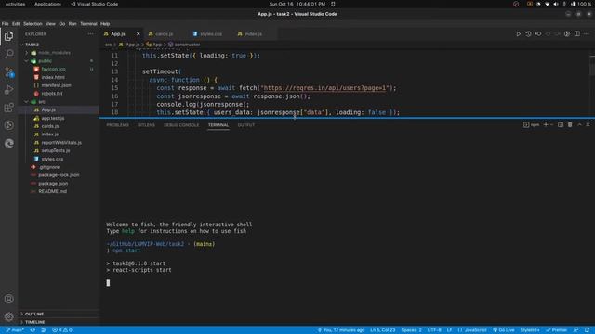The width and height of the screenshot is (595, 334).
Task: Click UTF-8 encoding in status bar
Action: [x=434, y=330]
